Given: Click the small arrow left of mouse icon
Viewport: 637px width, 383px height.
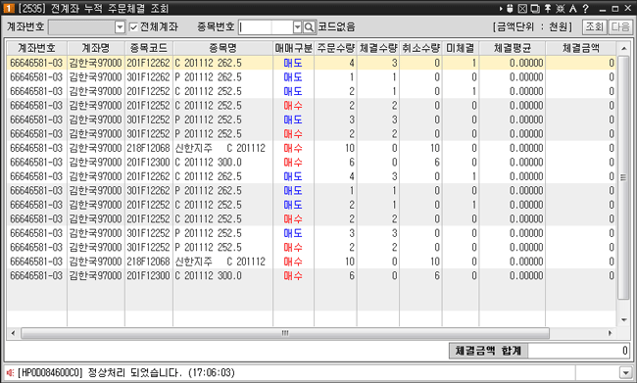Looking at the screenshot, I should 501,9.
